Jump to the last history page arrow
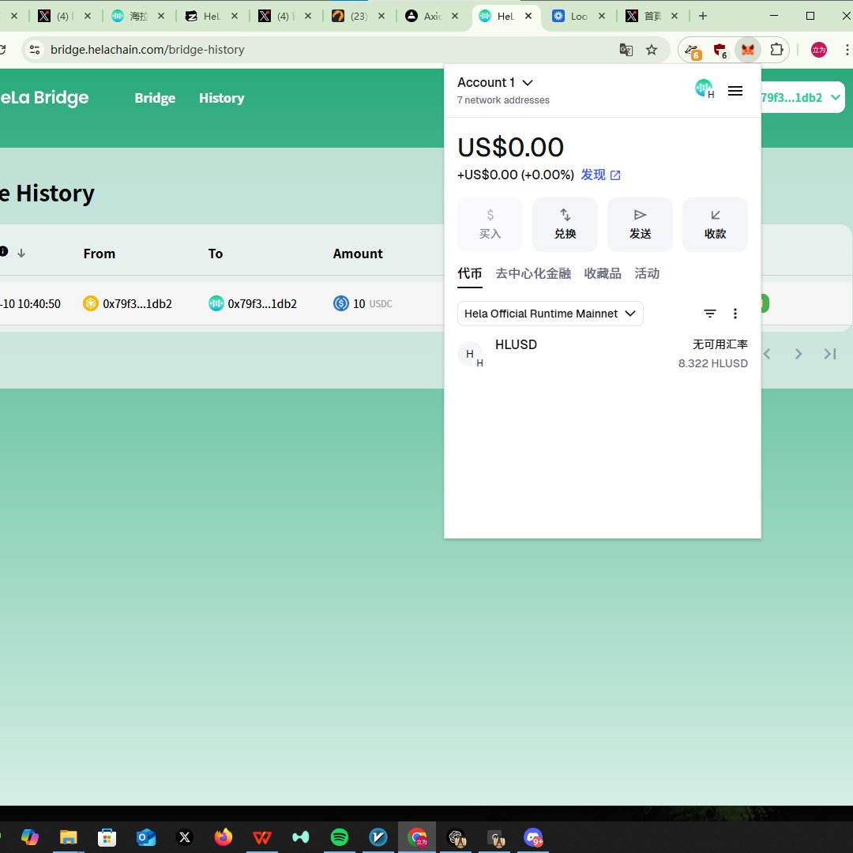Viewport: 853px width, 853px height. pyautogui.click(x=829, y=354)
